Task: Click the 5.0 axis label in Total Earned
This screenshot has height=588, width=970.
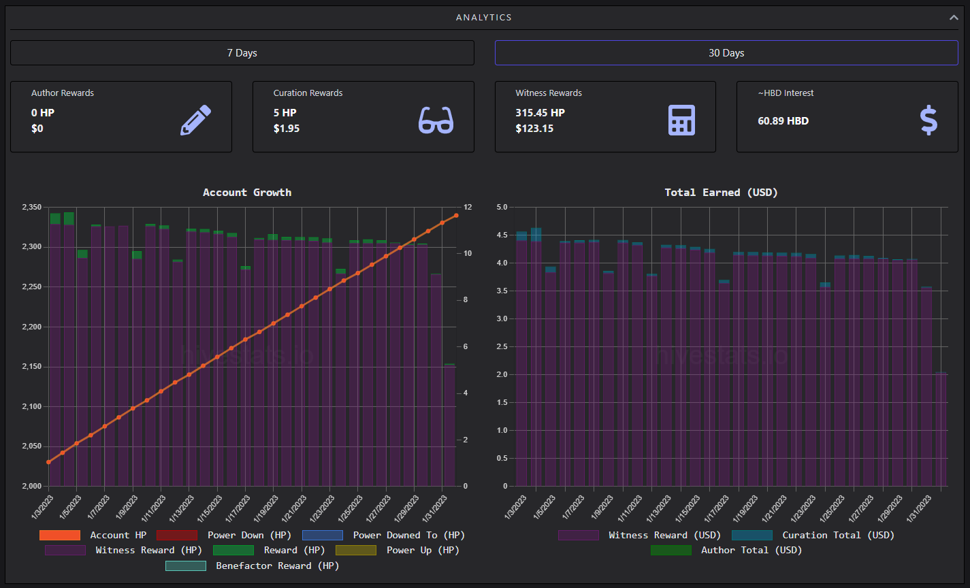Action: click(x=502, y=208)
